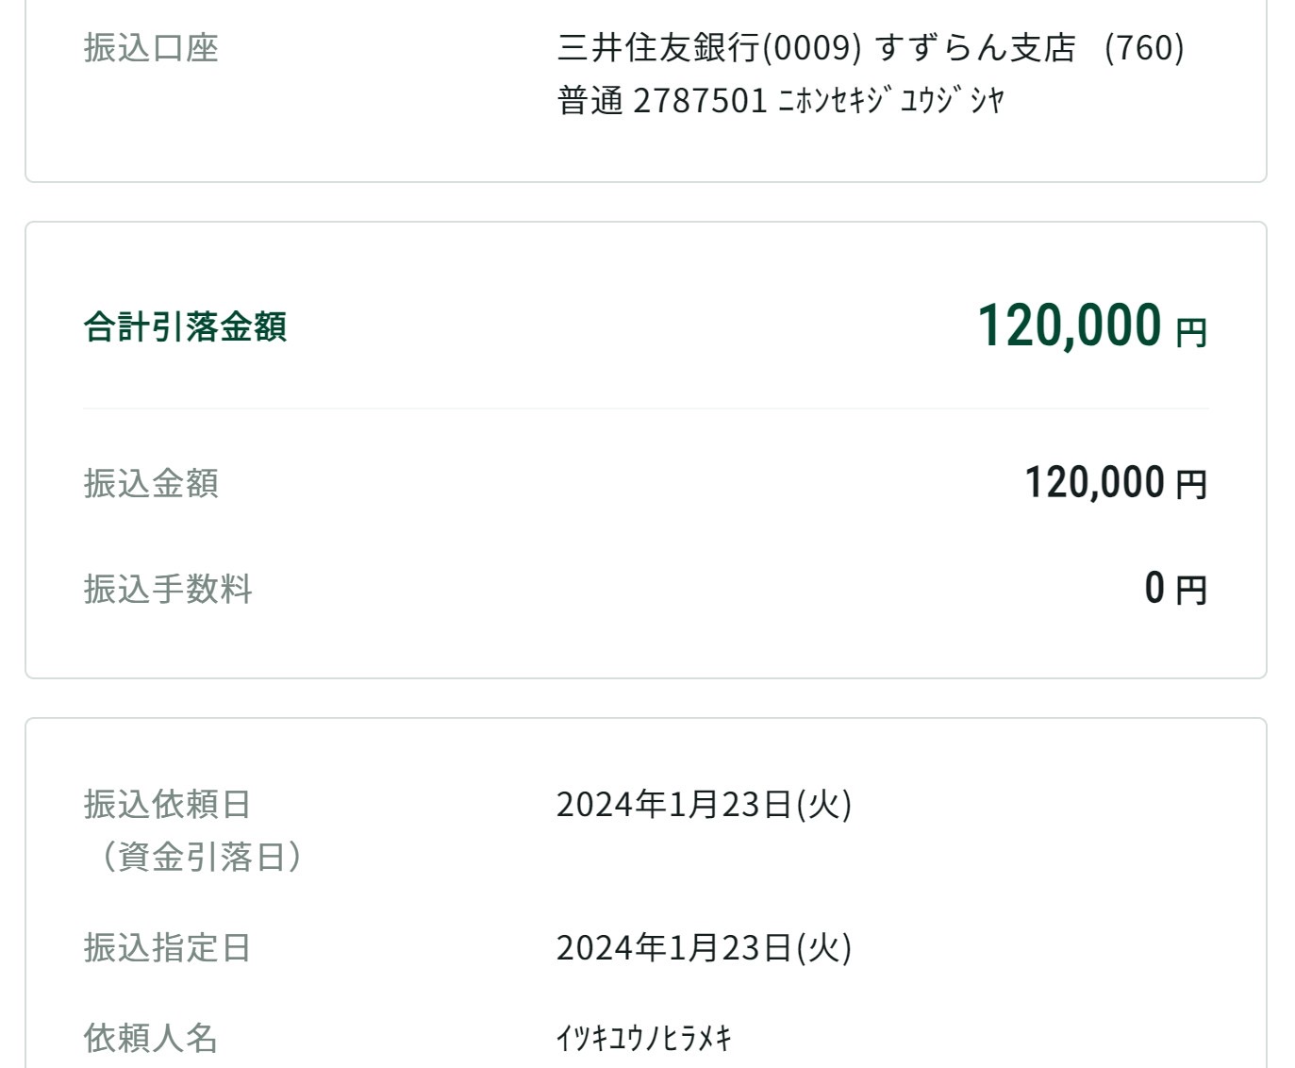Click the large green 120,000 円 total
Viewport: 1295px width, 1068px height.
(x=1092, y=325)
